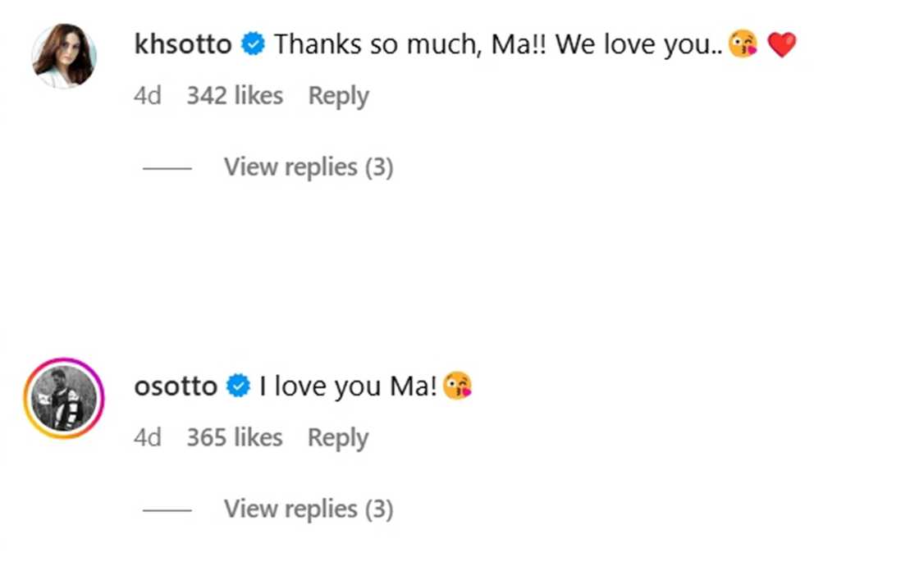Click the verified badge next to khsotto
The image size is (919, 562).
click(253, 45)
